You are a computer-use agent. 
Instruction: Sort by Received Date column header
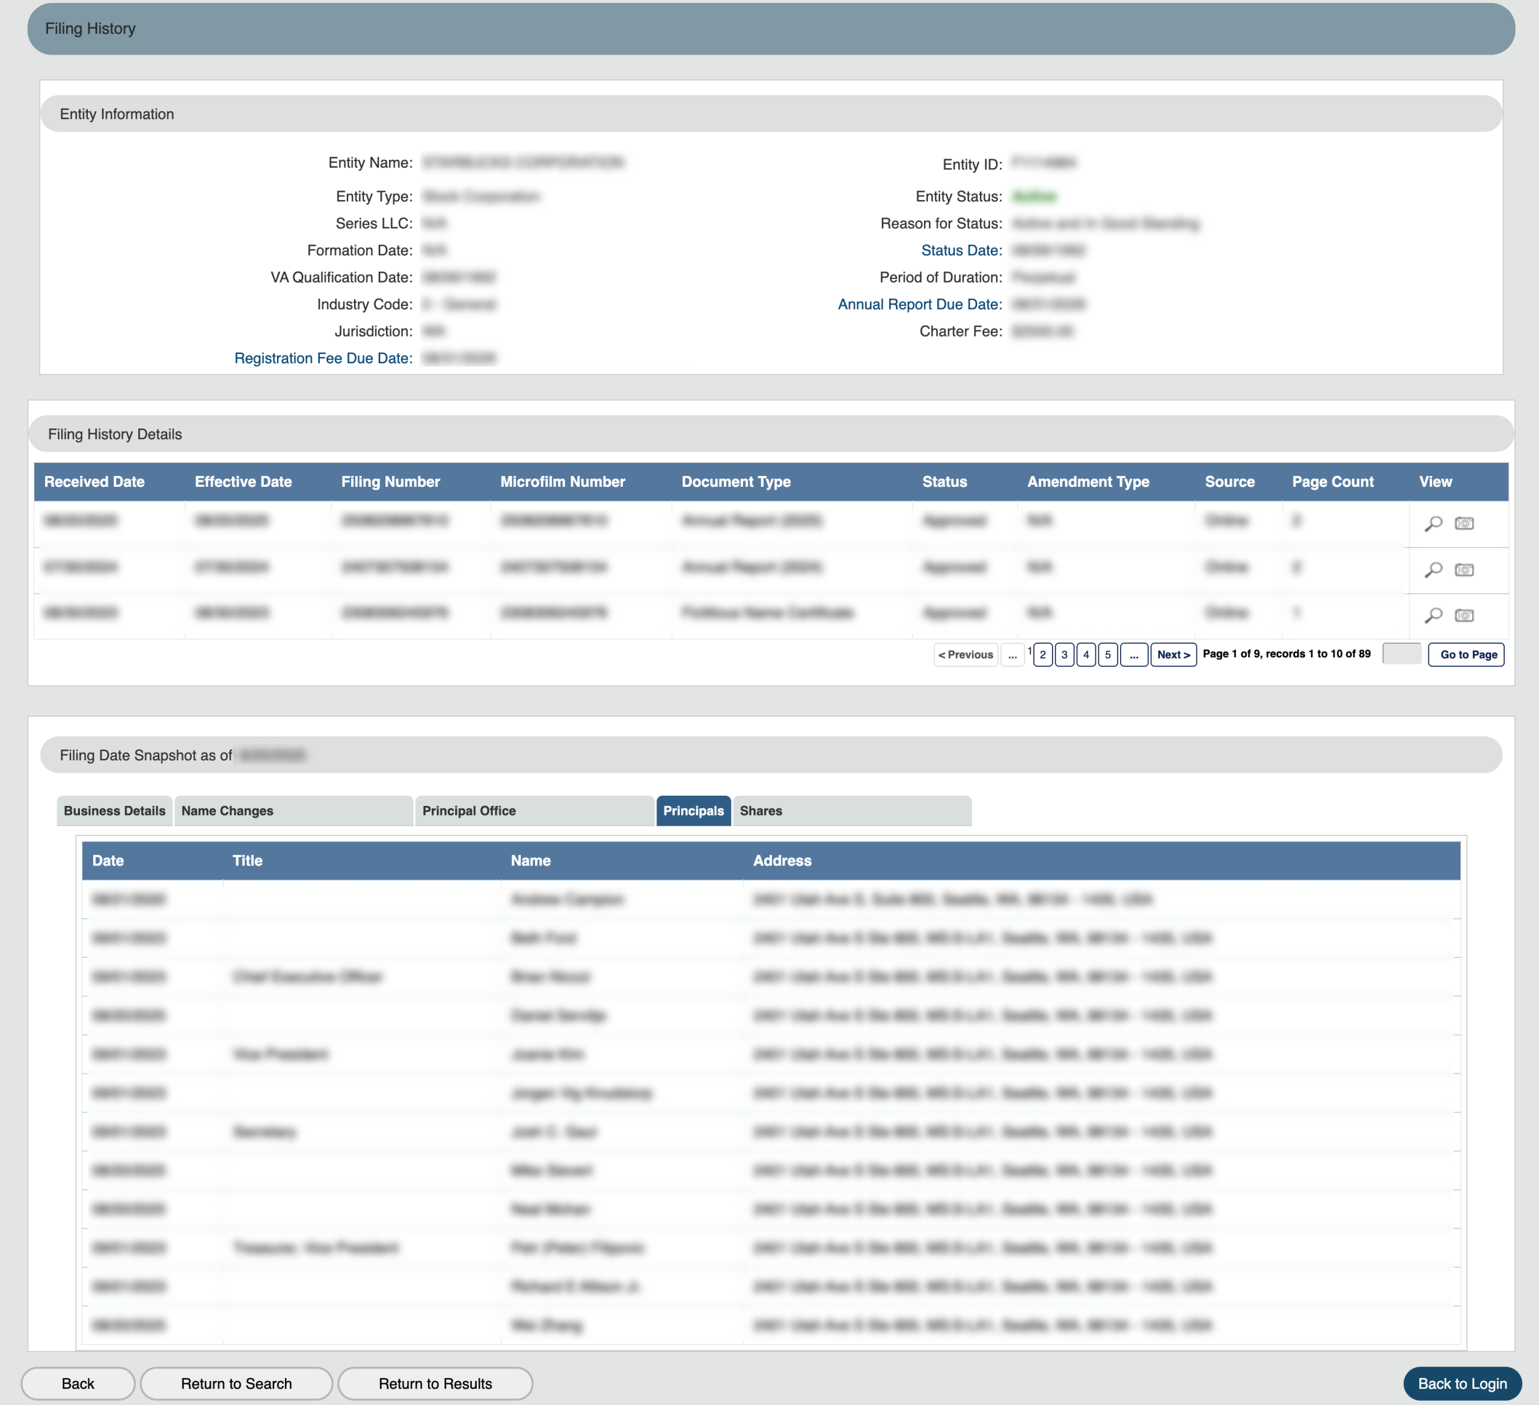(x=94, y=481)
